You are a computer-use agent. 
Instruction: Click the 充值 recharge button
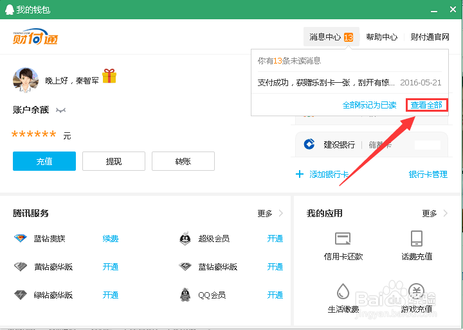tap(44, 161)
